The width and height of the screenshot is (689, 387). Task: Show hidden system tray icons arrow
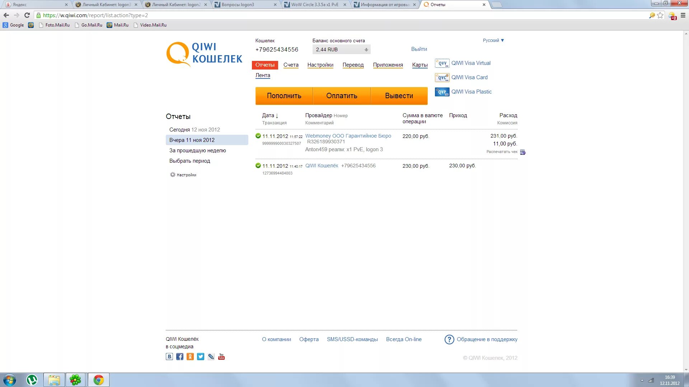click(642, 380)
